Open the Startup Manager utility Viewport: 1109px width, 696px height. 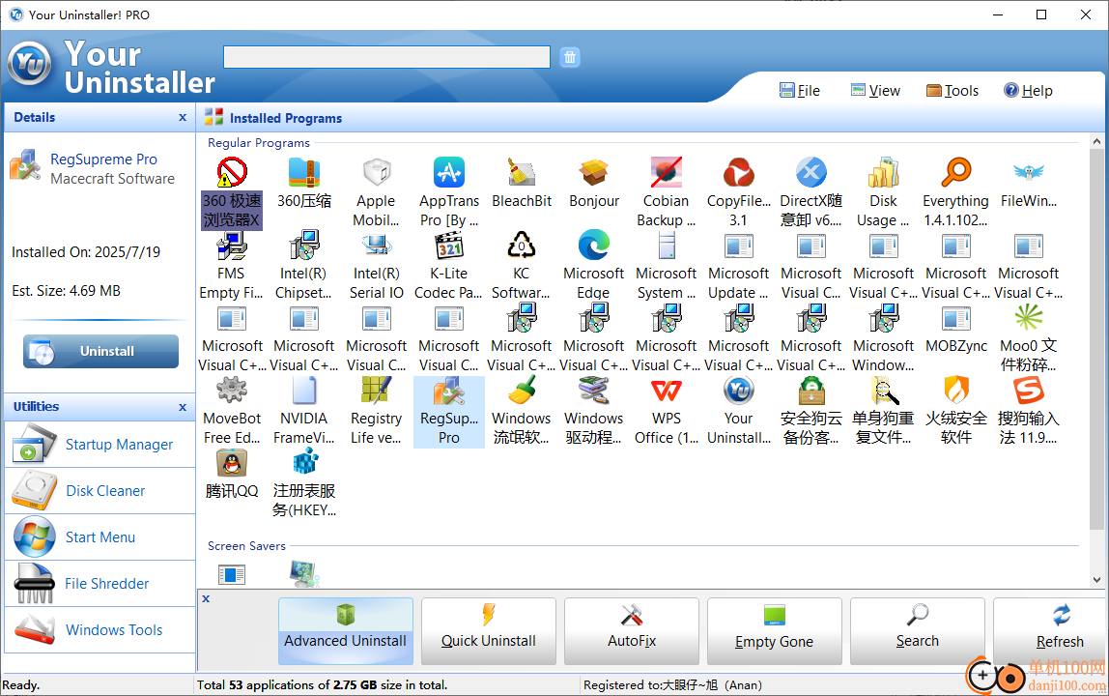(100, 444)
